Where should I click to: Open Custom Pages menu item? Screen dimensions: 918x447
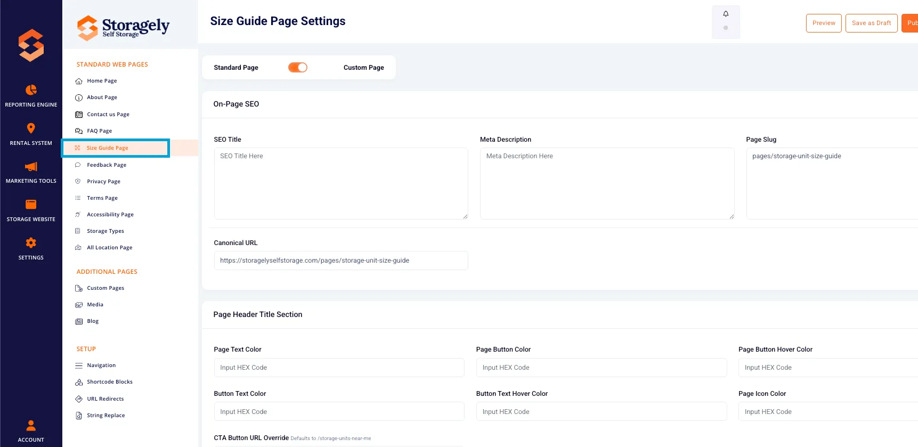(105, 288)
